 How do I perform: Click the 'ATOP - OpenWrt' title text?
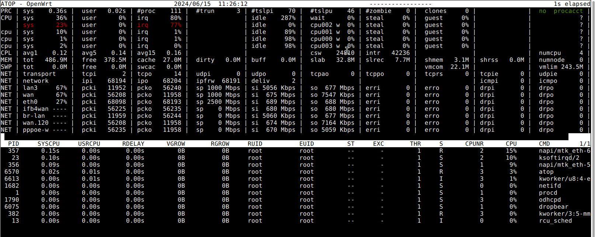27,4
